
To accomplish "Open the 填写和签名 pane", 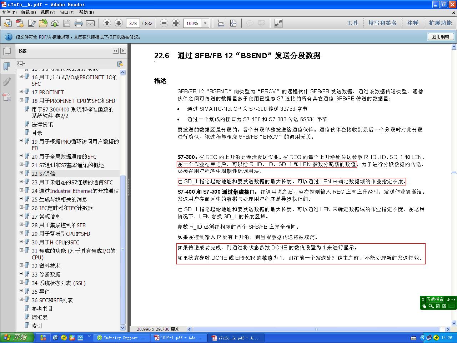I will (382, 23).
